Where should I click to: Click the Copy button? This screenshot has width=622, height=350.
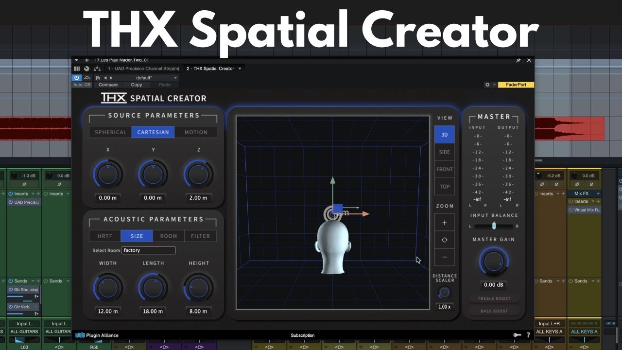tap(137, 85)
